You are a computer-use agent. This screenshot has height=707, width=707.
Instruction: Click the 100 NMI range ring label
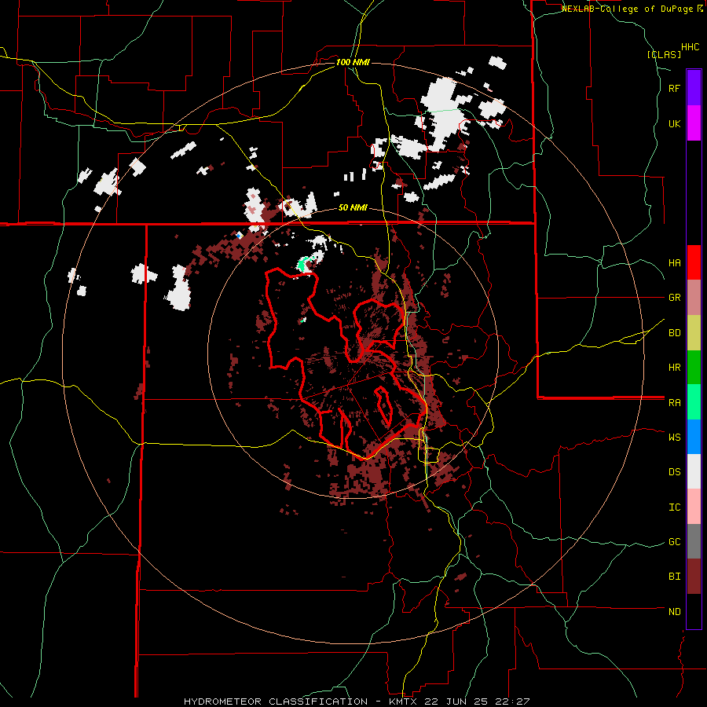pos(353,62)
